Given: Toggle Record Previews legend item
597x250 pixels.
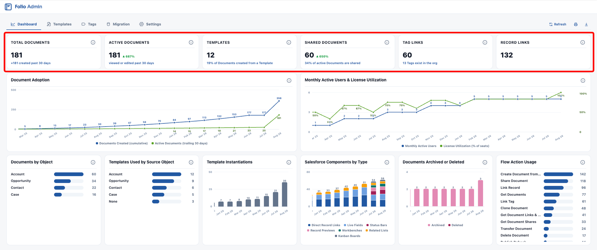Looking at the screenshot, I should point(321,231).
